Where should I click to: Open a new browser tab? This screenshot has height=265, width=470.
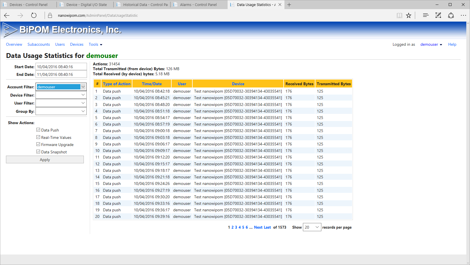tap(289, 5)
